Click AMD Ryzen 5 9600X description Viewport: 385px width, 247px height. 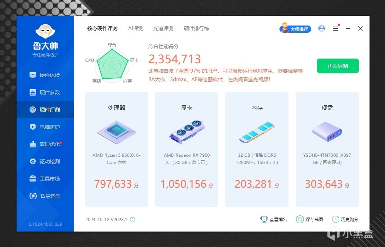(x=116, y=159)
